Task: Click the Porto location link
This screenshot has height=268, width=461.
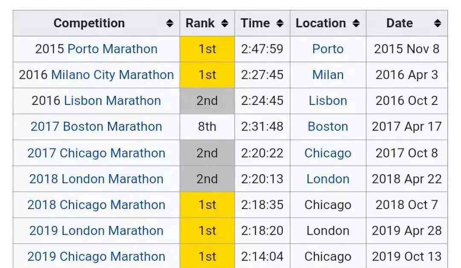Action: [x=328, y=49]
